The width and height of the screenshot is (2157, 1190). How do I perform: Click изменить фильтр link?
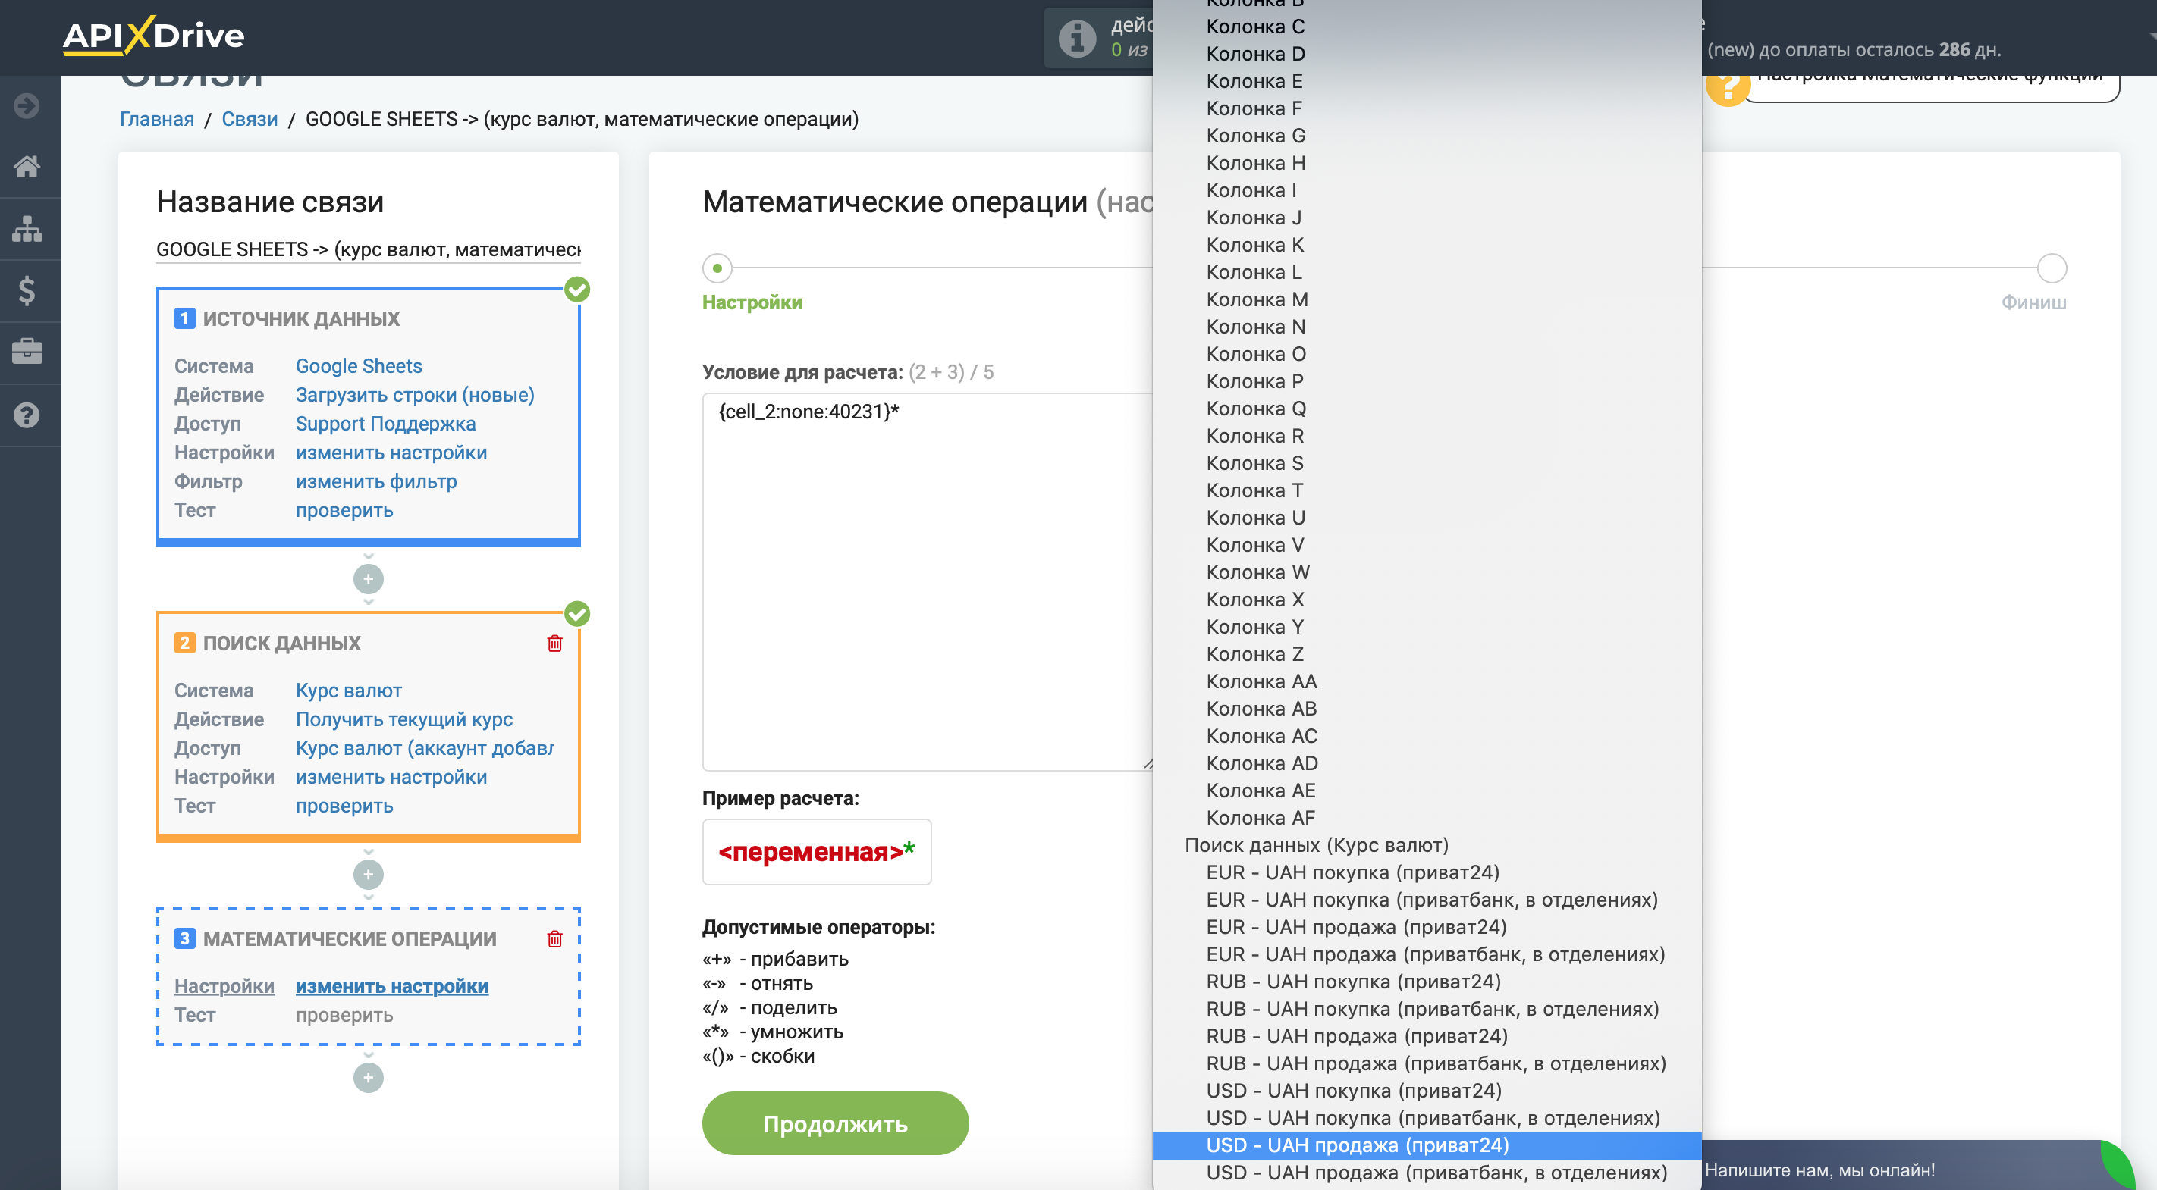(x=376, y=481)
